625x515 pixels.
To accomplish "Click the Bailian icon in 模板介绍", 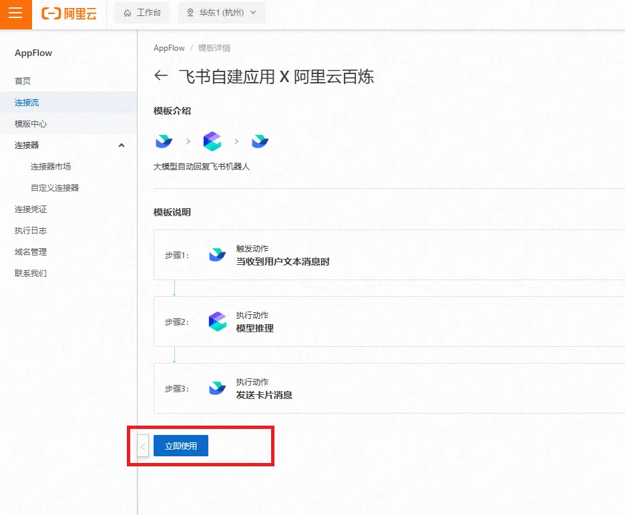I will pos(212,141).
